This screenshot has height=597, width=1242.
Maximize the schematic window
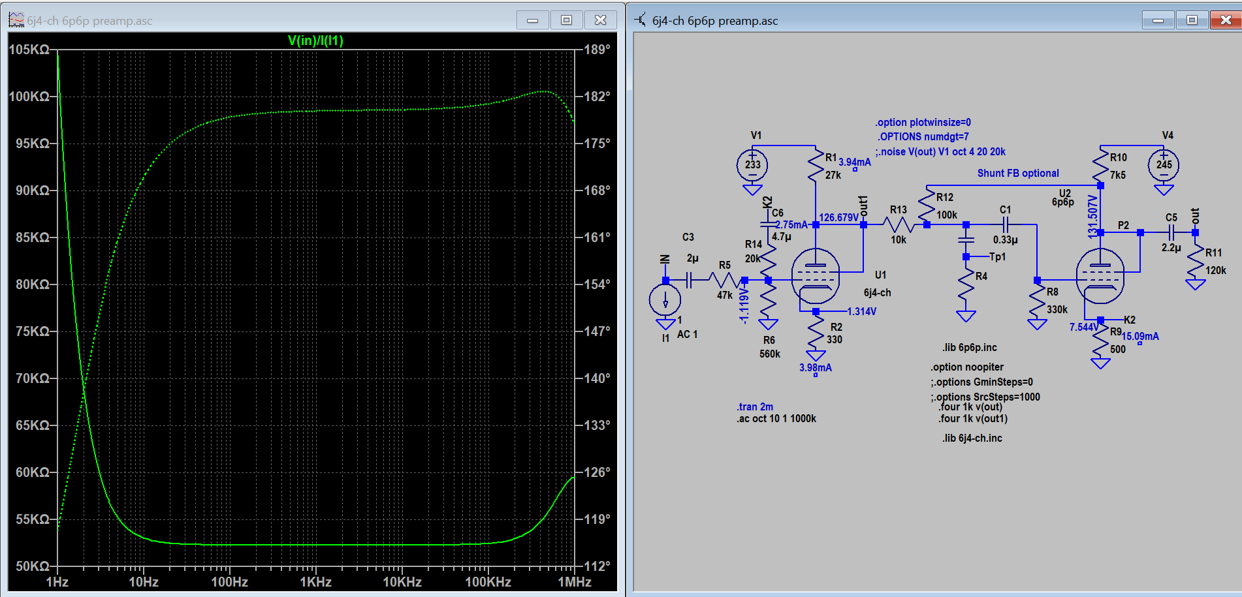pyautogui.click(x=1192, y=20)
